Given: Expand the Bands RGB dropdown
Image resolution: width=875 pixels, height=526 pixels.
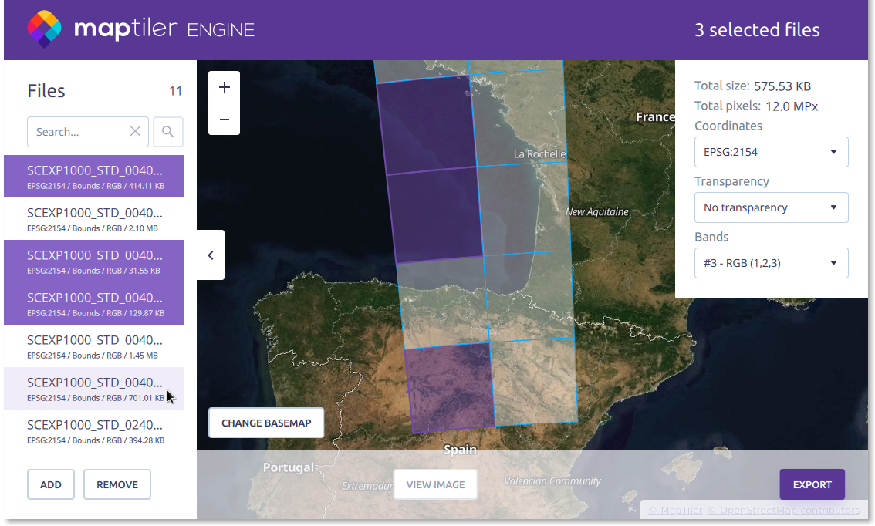Looking at the screenshot, I should pyautogui.click(x=771, y=263).
